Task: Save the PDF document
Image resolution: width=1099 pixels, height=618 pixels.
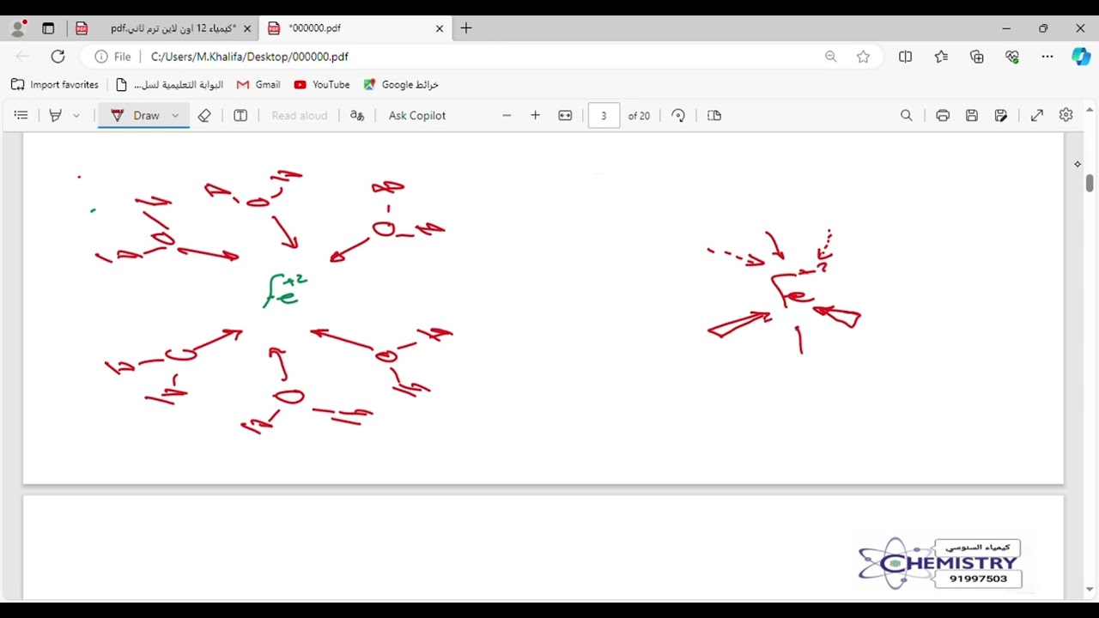Action: pos(972,115)
